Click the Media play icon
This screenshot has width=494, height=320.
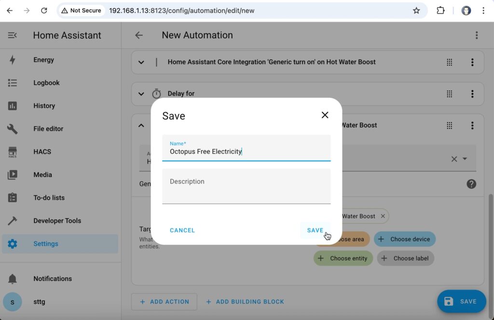(12, 175)
